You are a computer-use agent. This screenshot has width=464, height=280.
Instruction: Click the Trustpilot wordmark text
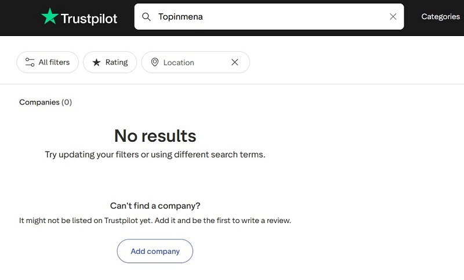[x=89, y=19]
